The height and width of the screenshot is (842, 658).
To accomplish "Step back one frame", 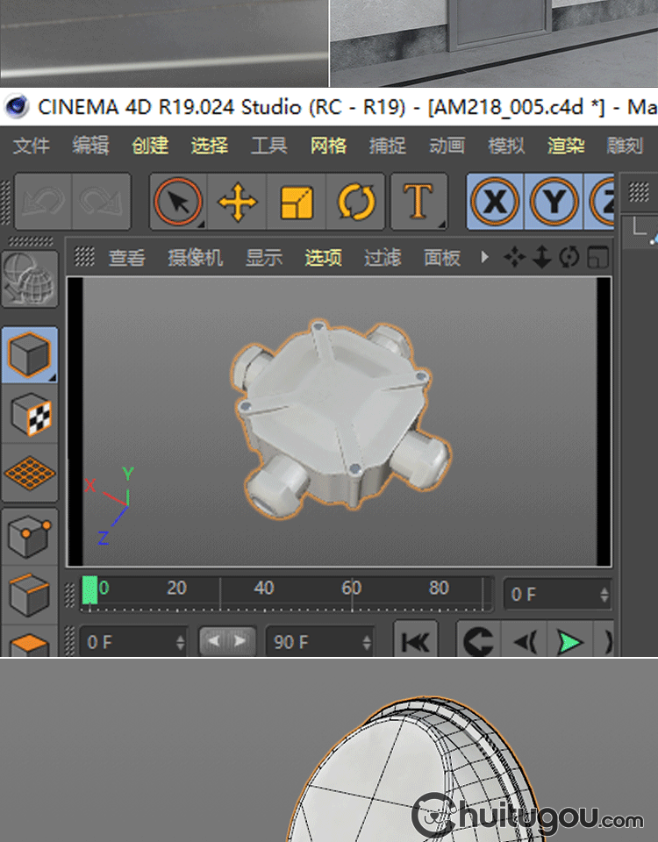I will click(x=525, y=640).
